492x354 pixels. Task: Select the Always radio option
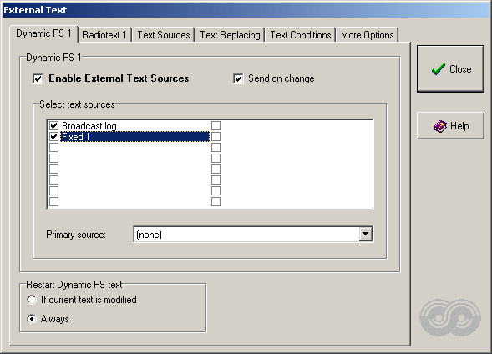32,319
